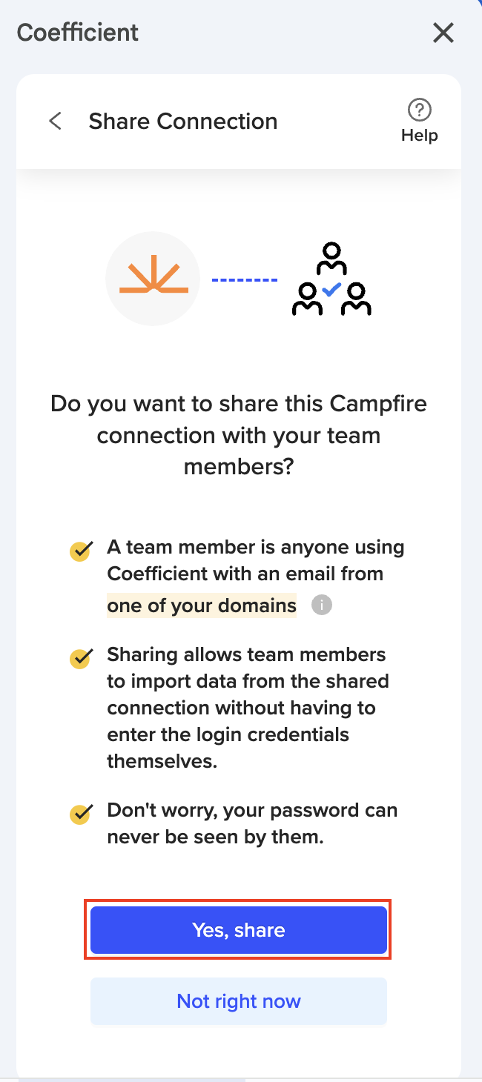Click the dashed blue connector line
Image resolution: width=482 pixels, height=1082 pixels.
pos(245,279)
